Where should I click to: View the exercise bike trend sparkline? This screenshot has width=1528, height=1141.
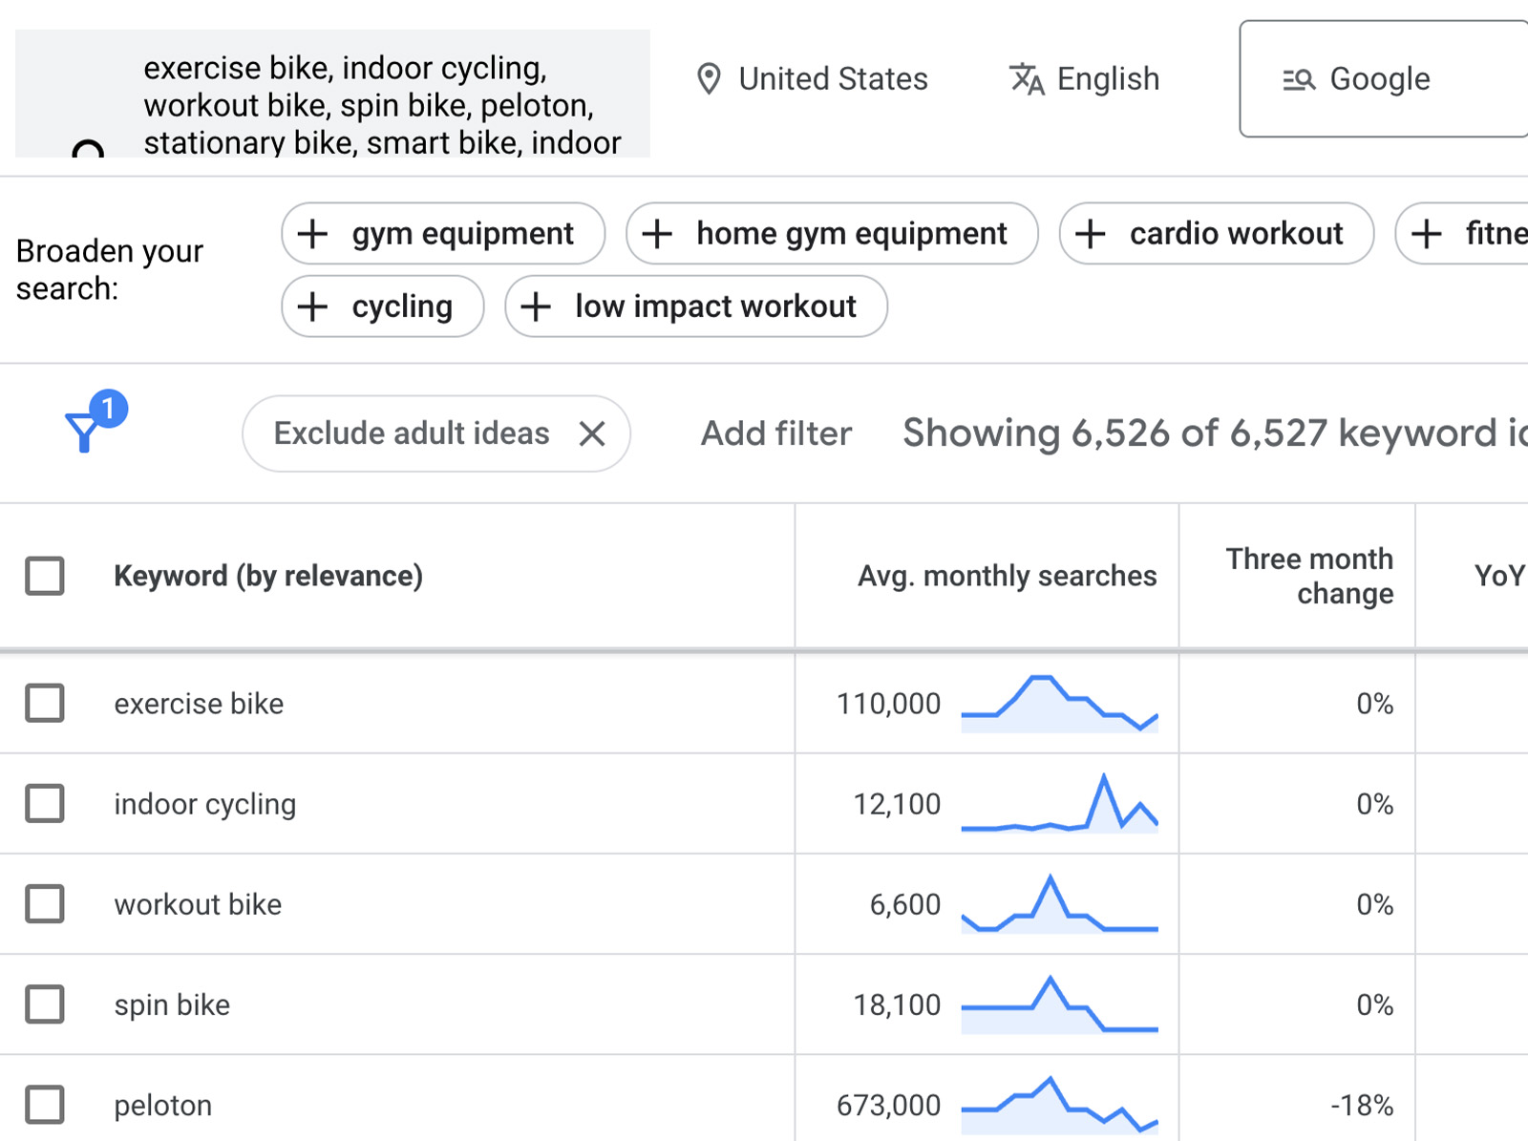pyautogui.click(x=1059, y=704)
